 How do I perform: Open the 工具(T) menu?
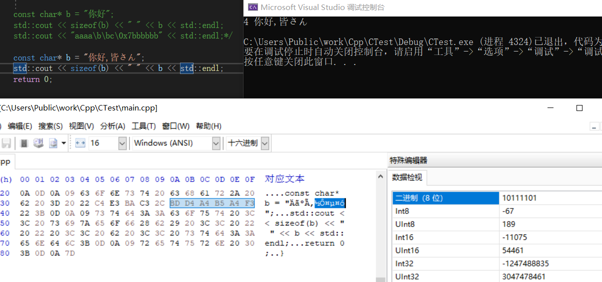[x=143, y=126]
